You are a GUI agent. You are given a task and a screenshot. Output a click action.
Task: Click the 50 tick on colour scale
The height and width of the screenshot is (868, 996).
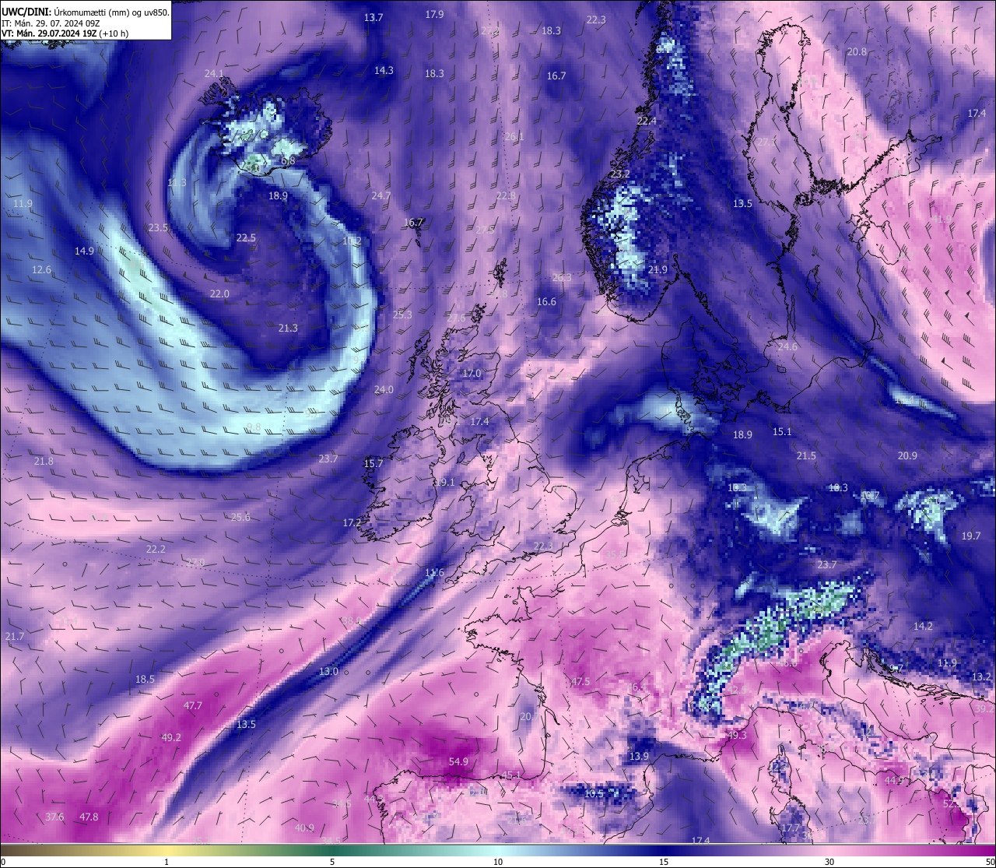pos(990,862)
